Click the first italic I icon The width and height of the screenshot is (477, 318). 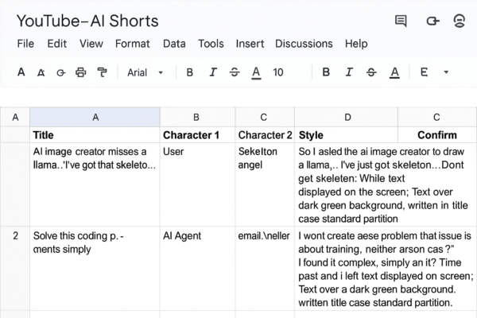click(x=213, y=72)
